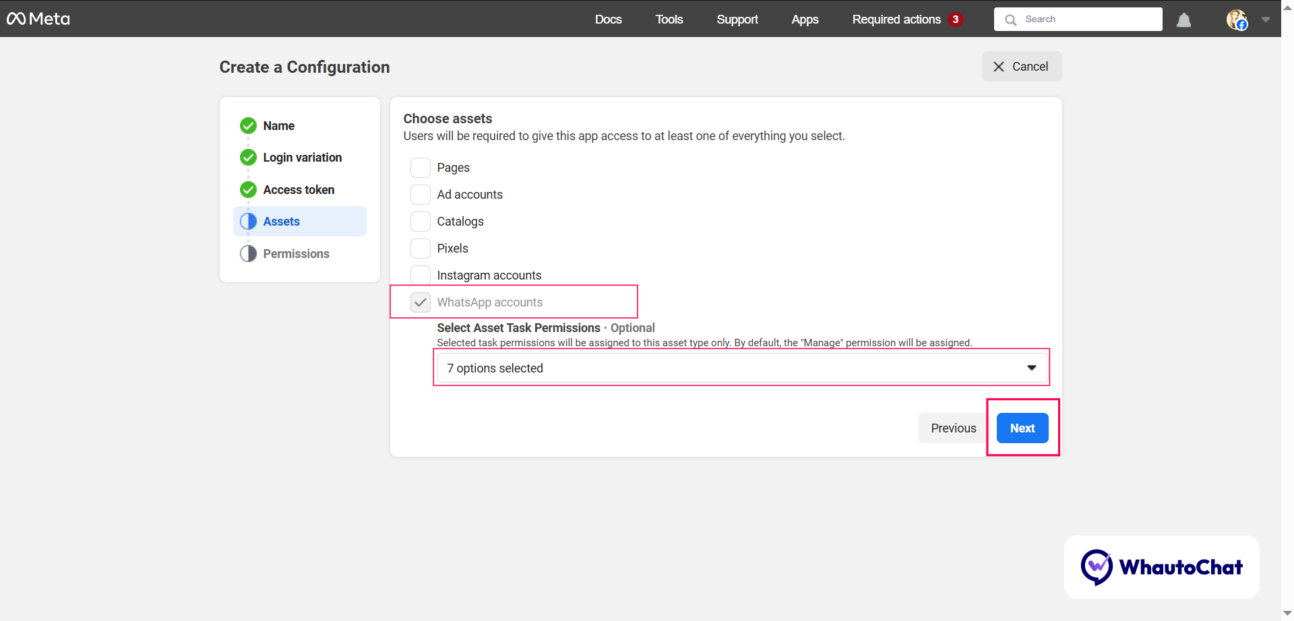The width and height of the screenshot is (1294, 621).
Task: Click the user profile avatar
Action: 1236,20
